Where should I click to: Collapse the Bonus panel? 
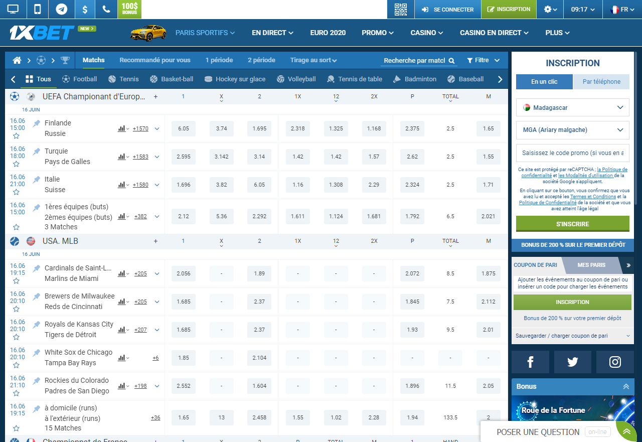point(625,386)
